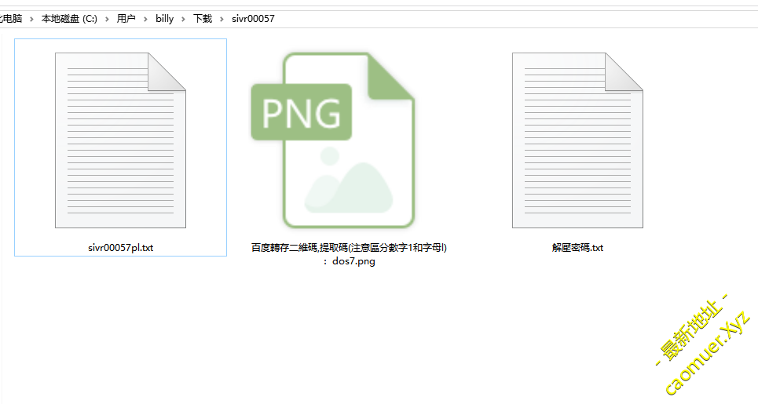Image resolution: width=758 pixels, height=404 pixels.
Task: Jump to the 用户 folder in the path
Action: click(x=126, y=19)
